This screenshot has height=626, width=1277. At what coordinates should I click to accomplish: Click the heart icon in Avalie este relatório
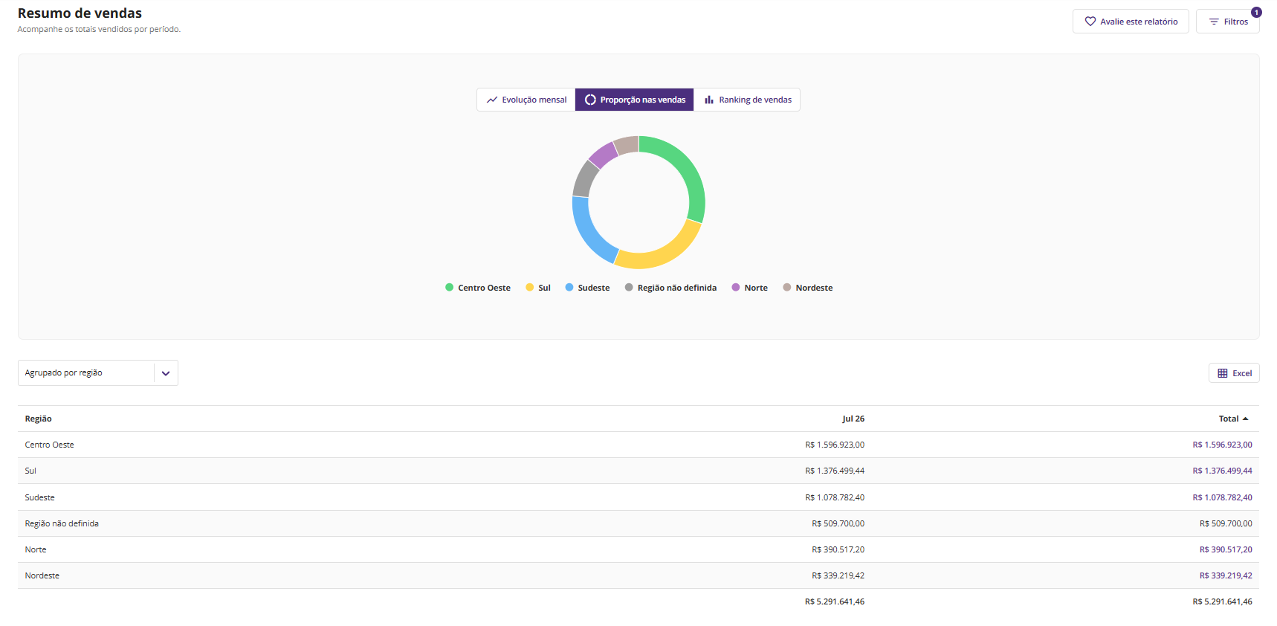click(1090, 22)
